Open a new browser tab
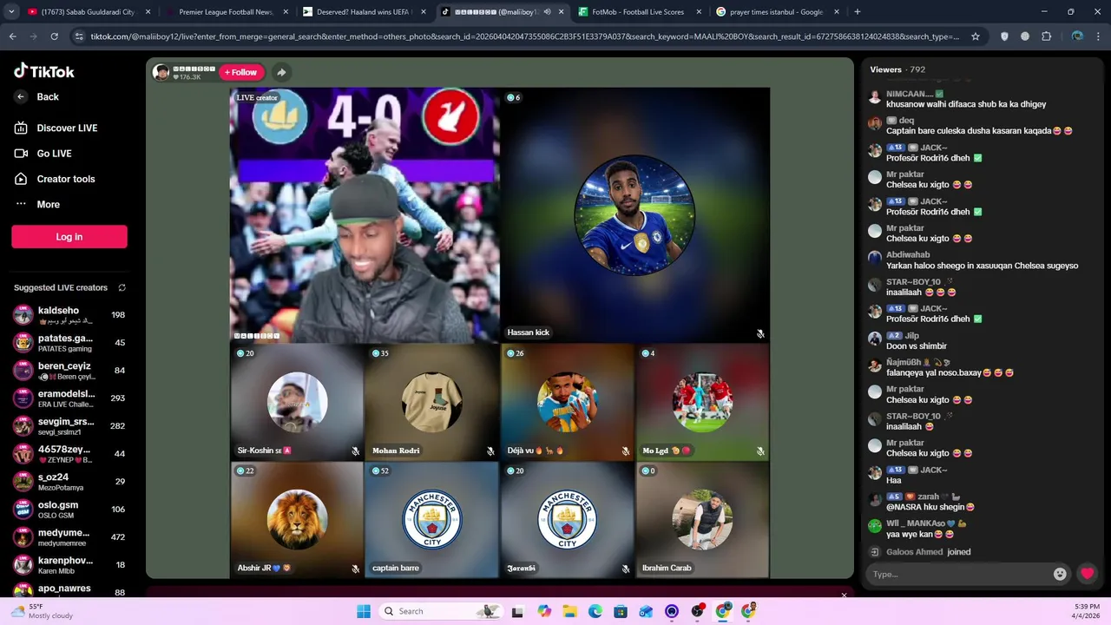Viewport: 1111px width, 625px height. coord(858,12)
